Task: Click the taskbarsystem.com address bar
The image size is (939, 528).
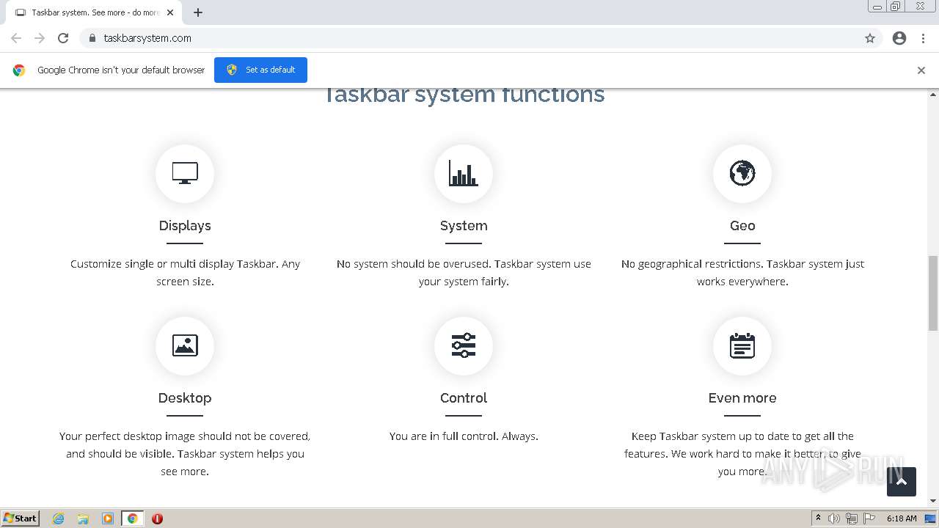Action: pyautogui.click(x=469, y=38)
